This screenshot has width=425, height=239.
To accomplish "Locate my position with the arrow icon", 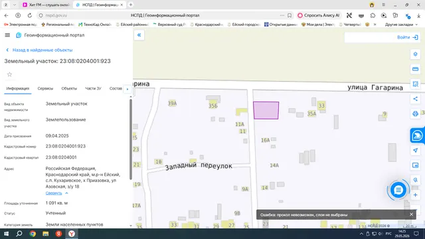I will [x=415, y=151].
